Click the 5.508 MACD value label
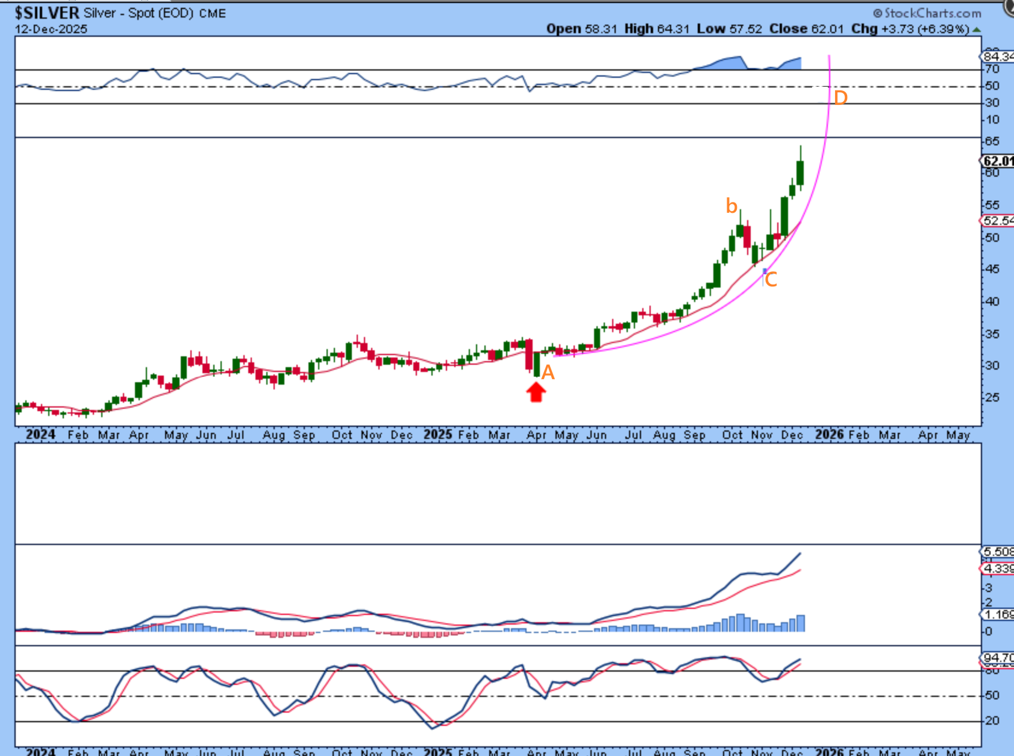This screenshot has width=1014, height=756. [998, 552]
